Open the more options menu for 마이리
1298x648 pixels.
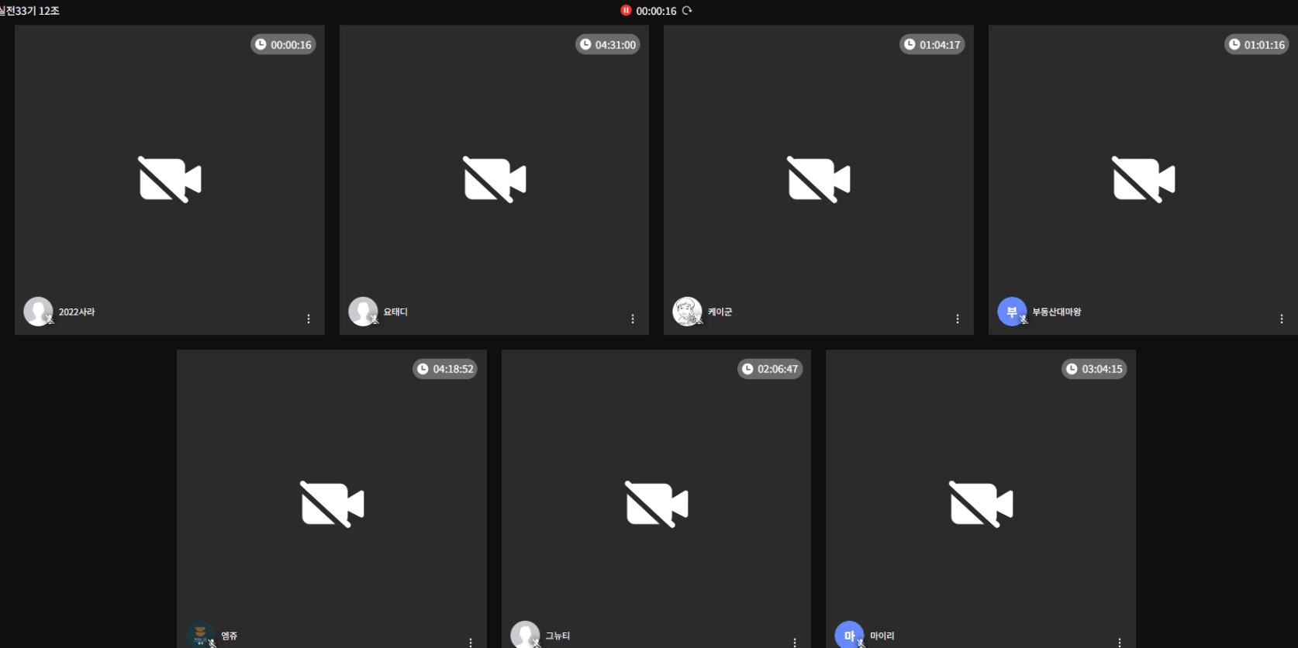coord(1120,643)
